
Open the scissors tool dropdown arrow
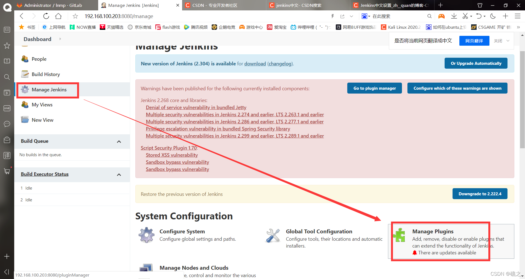click(471, 16)
